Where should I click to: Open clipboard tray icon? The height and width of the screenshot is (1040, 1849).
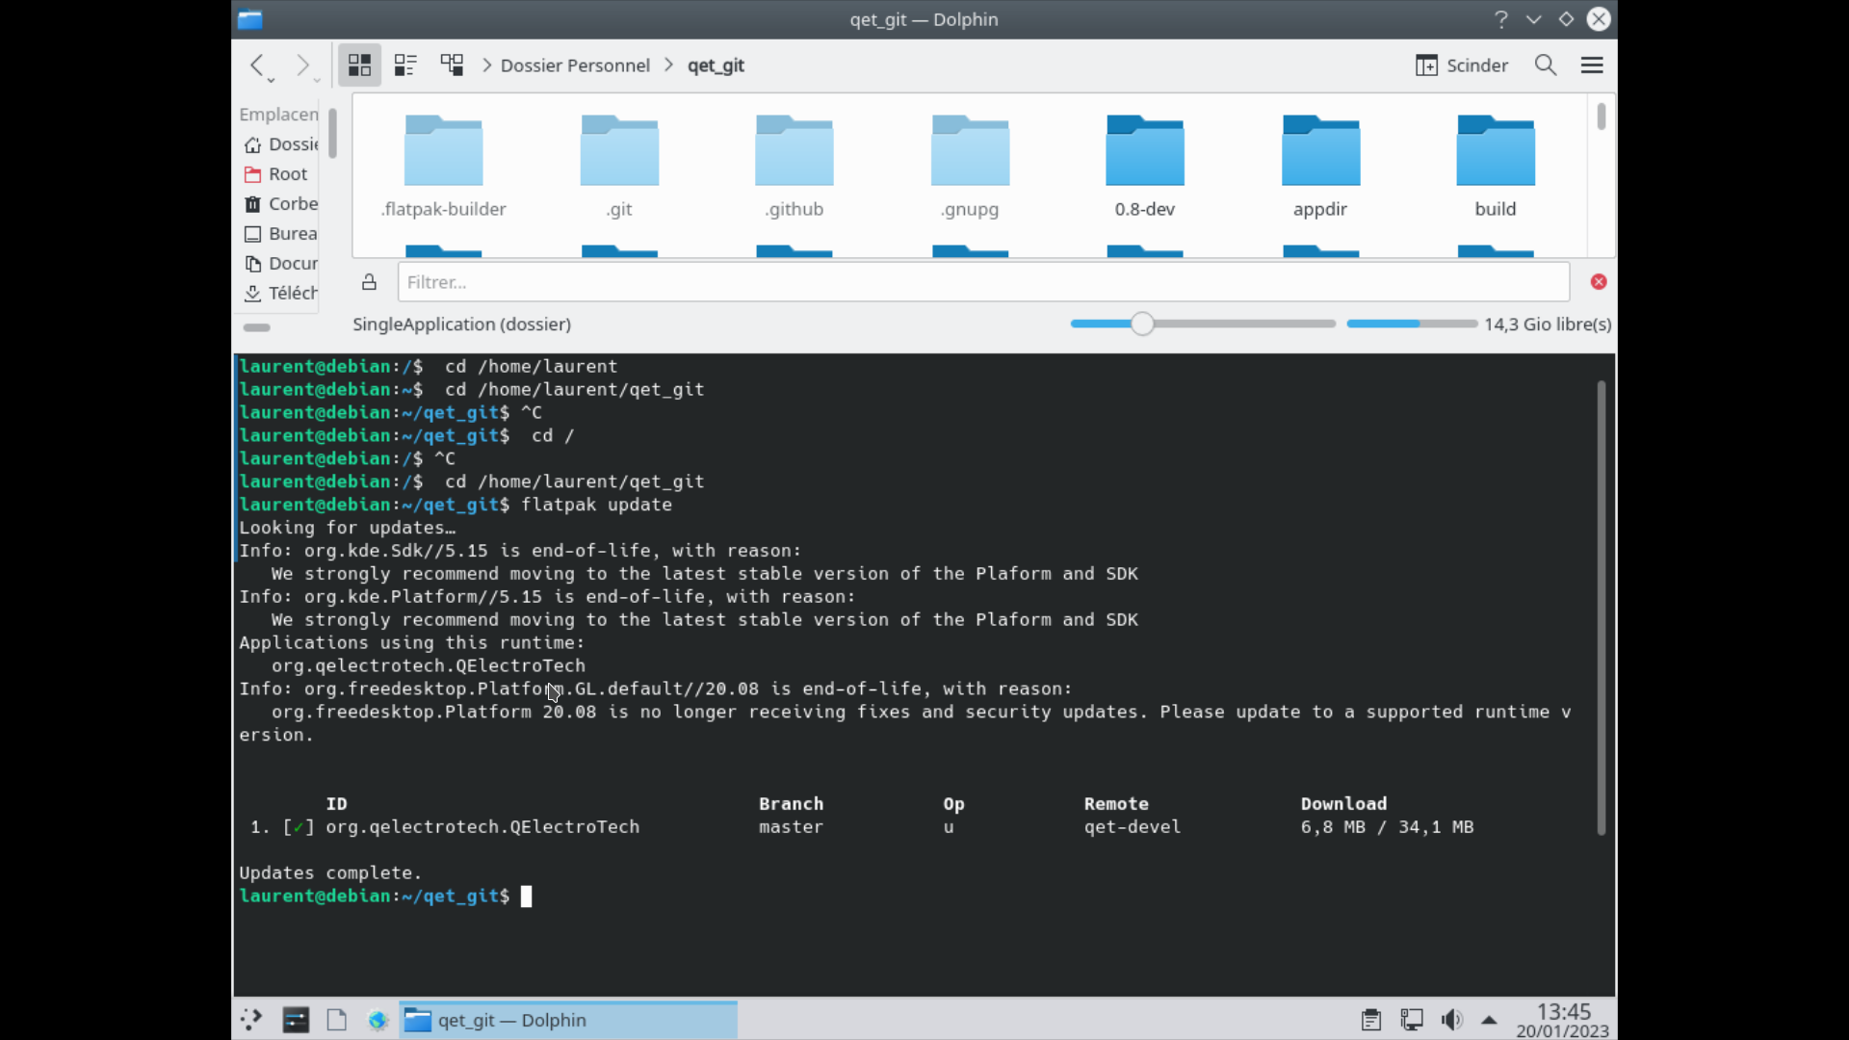(1371, 1020)
